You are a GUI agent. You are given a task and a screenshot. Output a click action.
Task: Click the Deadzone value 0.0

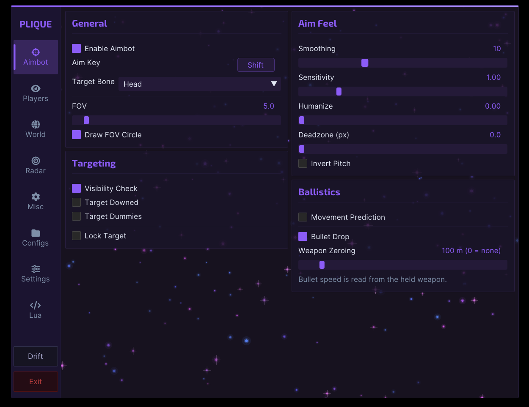pos(495,135)
